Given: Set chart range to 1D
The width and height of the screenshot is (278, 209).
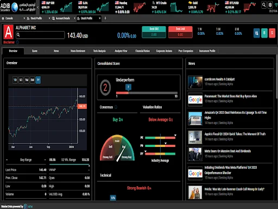Looking at the screenshot, I should 15,80.
